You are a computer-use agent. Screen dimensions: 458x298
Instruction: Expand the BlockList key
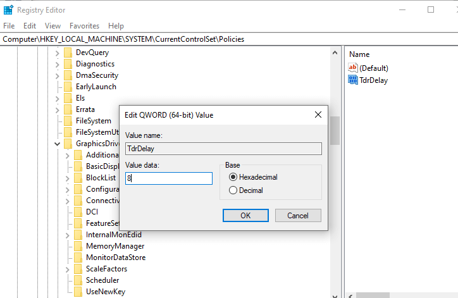coord(68,178)
